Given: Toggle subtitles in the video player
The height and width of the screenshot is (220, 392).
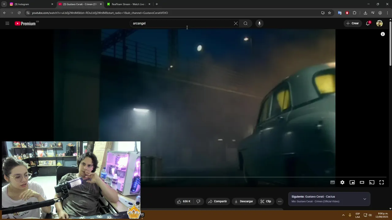Looking at the screenshot, I should click(333, 182).
